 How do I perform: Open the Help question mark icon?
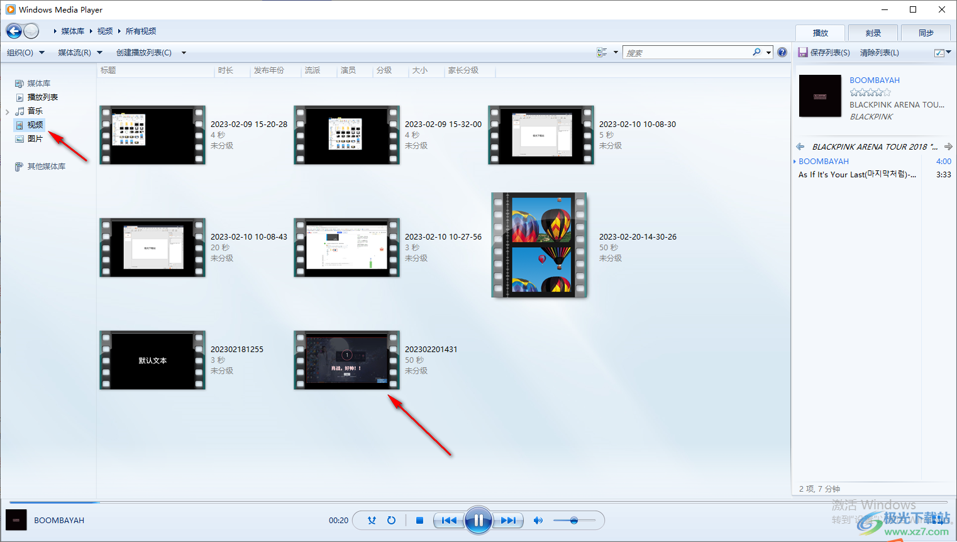[x=782, y=52]
